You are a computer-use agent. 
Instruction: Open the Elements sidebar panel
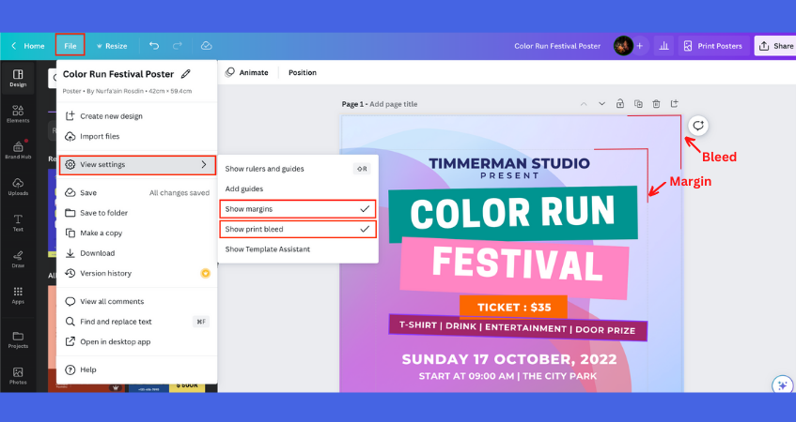pos(18,113)
